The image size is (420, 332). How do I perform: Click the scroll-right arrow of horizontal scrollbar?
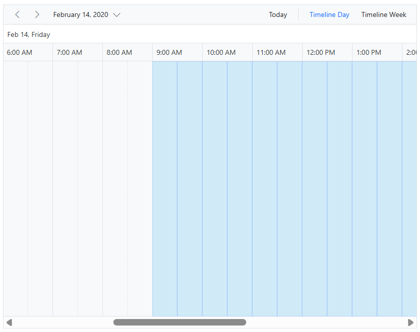(411, 323)
